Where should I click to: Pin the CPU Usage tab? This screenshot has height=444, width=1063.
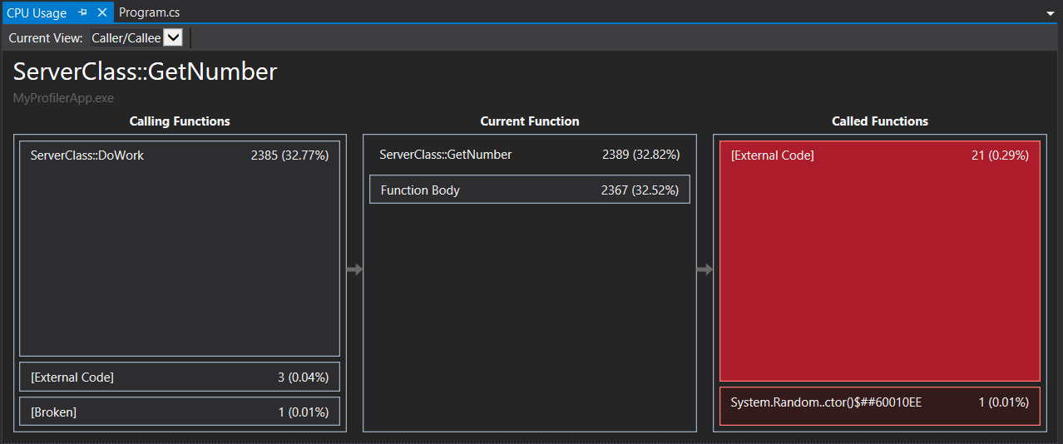[x=83, y=12]
